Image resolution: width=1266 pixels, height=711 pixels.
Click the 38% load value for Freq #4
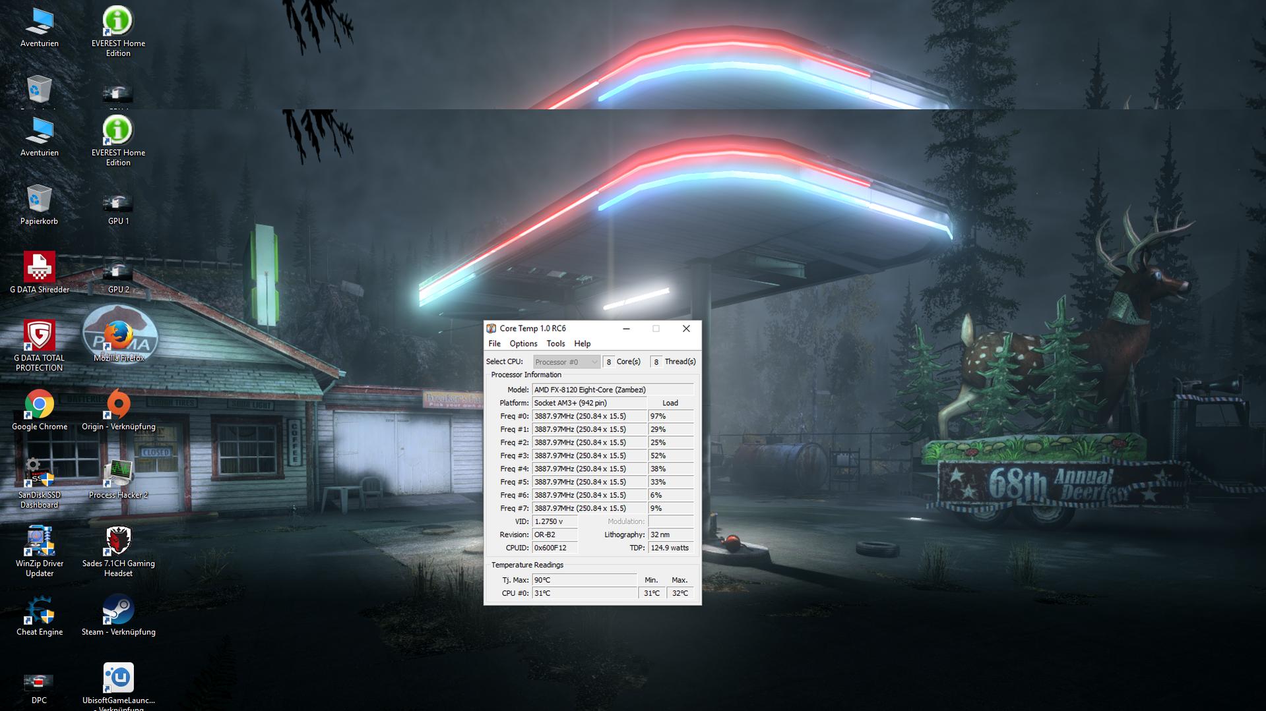point(671,469)
